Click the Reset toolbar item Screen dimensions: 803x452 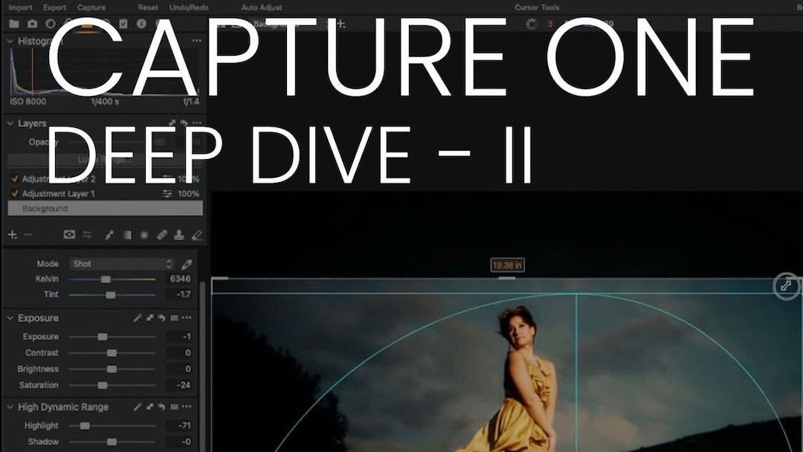148,7
